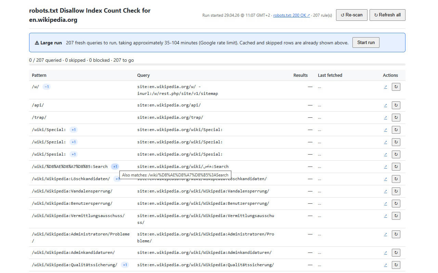Start the large run with Start run

pyautogui.click(x=366, y=43)
